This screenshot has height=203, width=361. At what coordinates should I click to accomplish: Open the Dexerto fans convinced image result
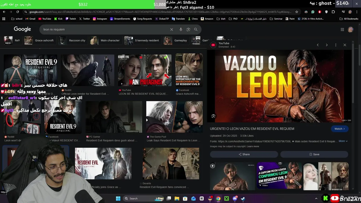[x=171, y=164]
